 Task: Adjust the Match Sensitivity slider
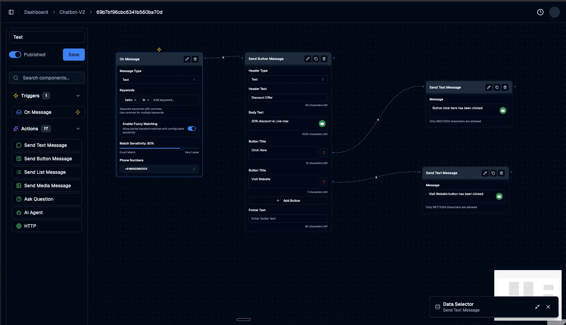(x=182, y=148)
